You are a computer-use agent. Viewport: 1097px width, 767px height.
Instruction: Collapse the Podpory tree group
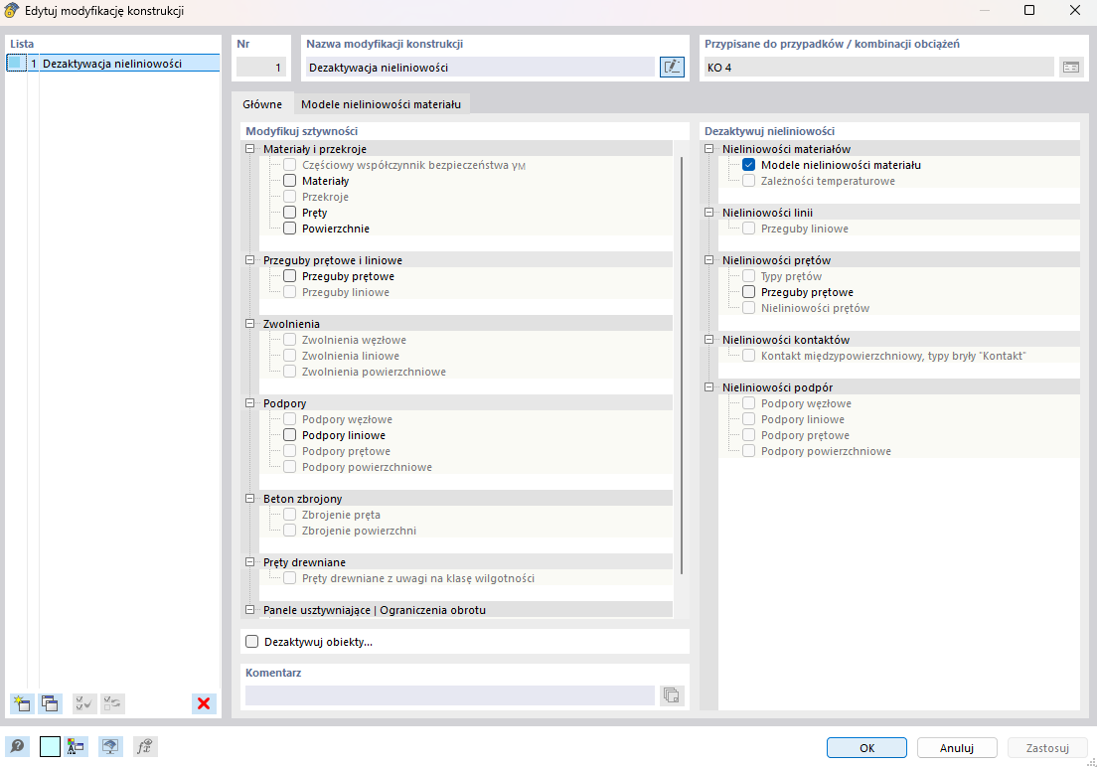[249, 403]
